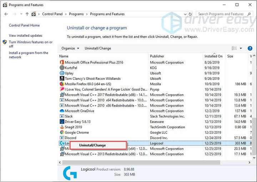
Task: Click the refresh address bar button
Action: 190,14
